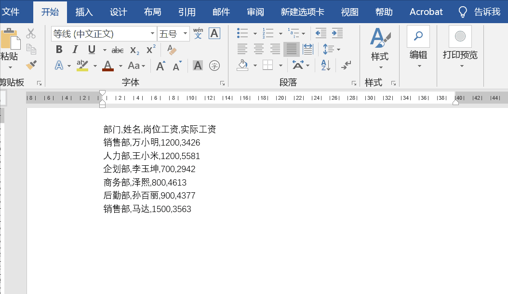Screen dimensions: 508x294
Task: Switch to the 布局 tab
Action: pyautogui.click(x=153, y=12)
